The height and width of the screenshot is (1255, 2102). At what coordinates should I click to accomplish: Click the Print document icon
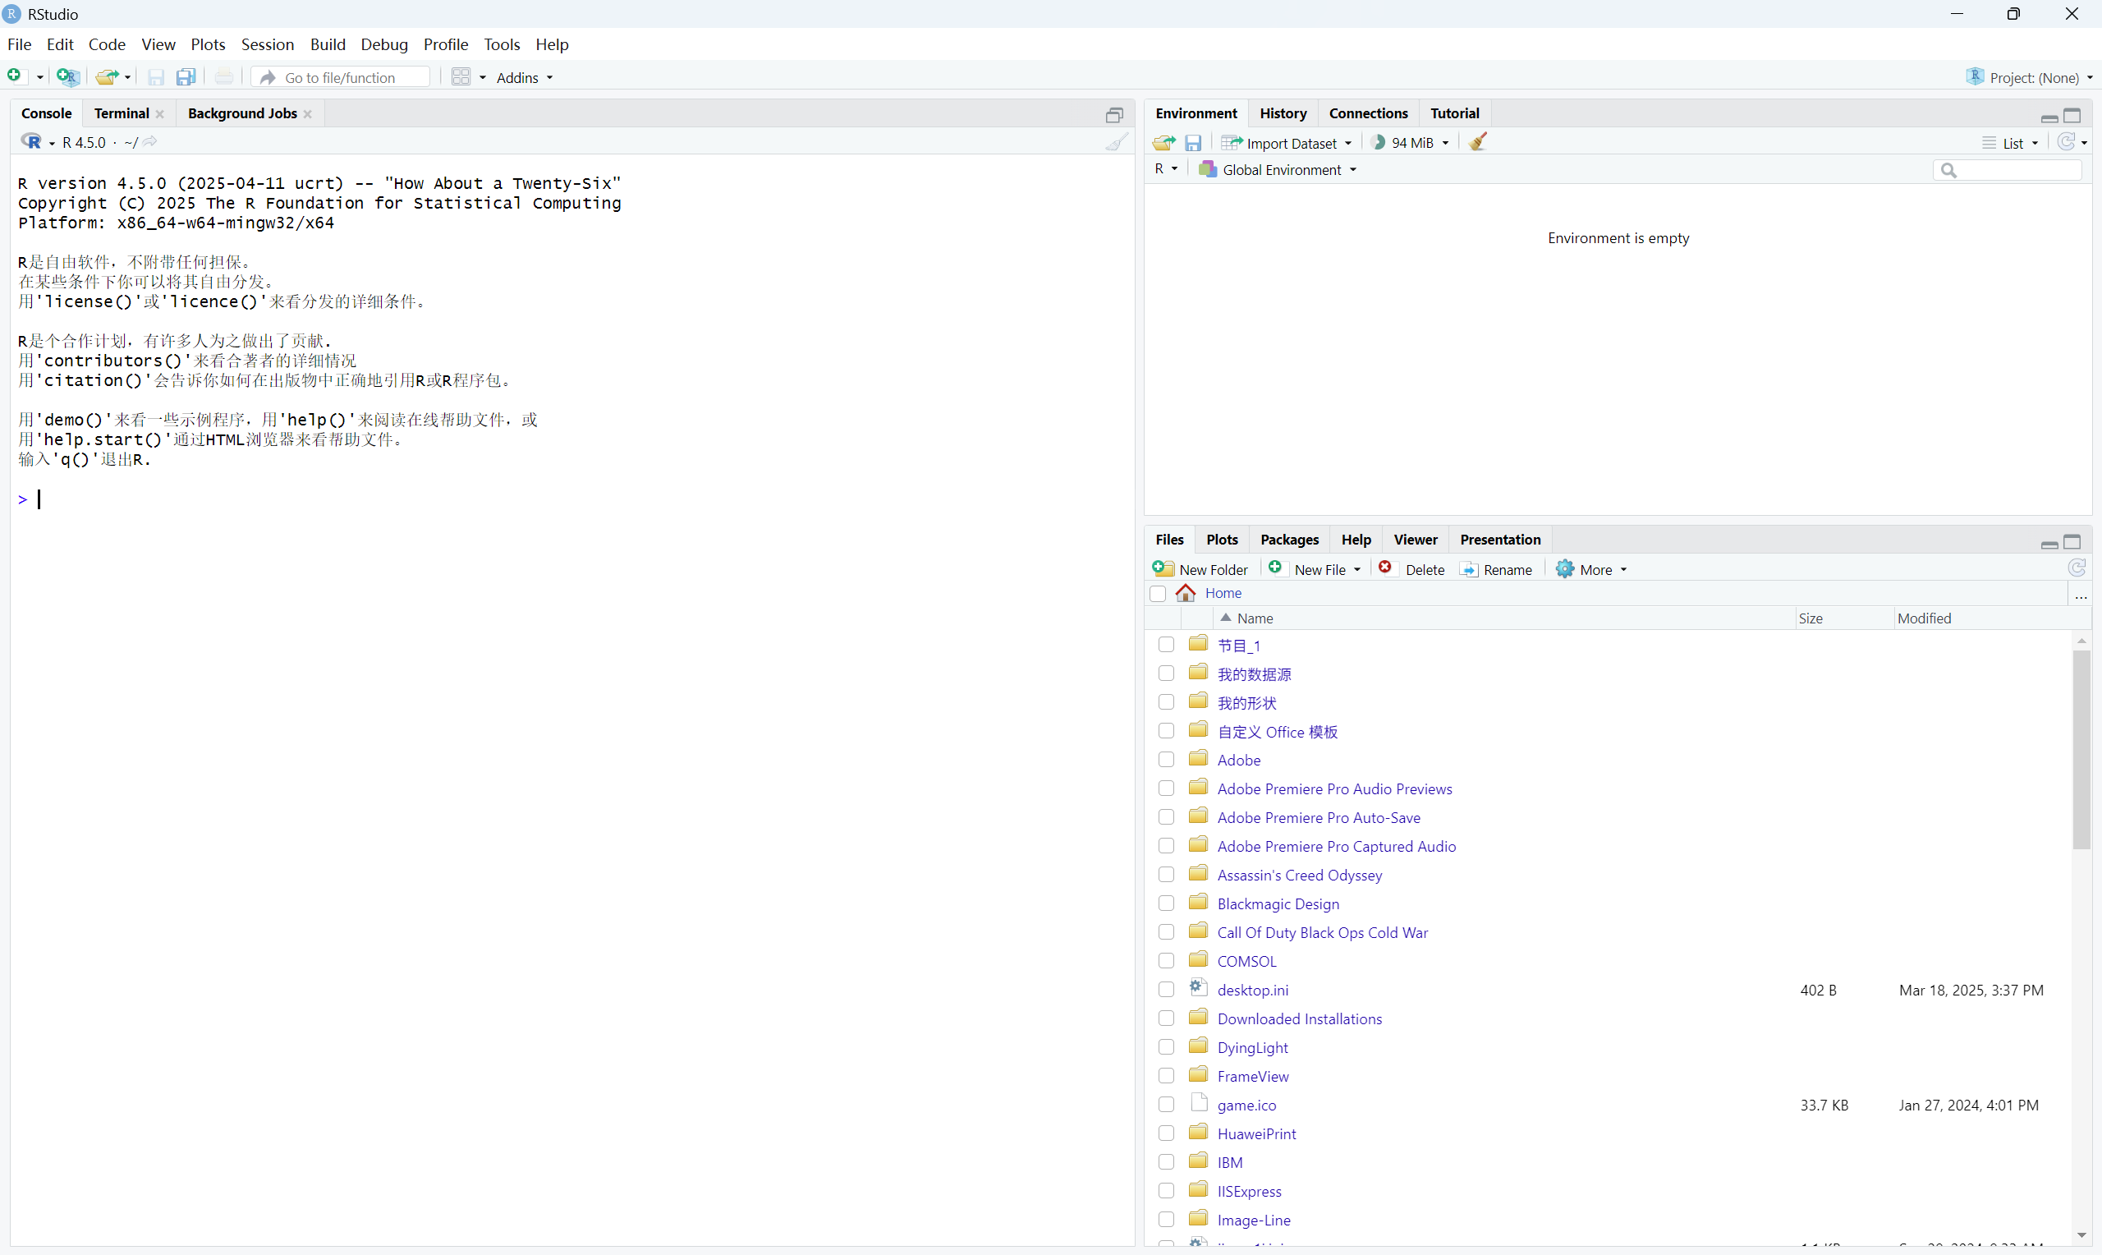tap(224, 77)
